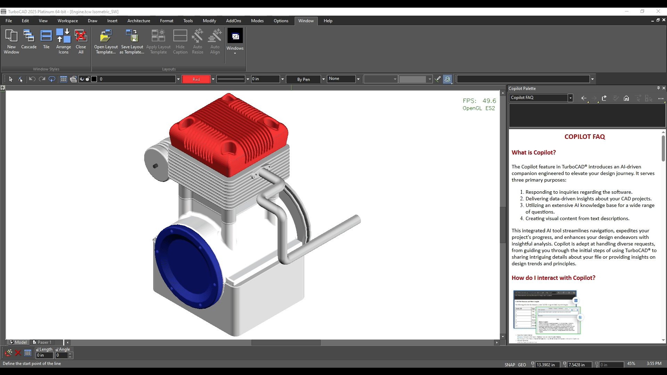Open the Windows dropdown in ribbon

tap(235, 41)
